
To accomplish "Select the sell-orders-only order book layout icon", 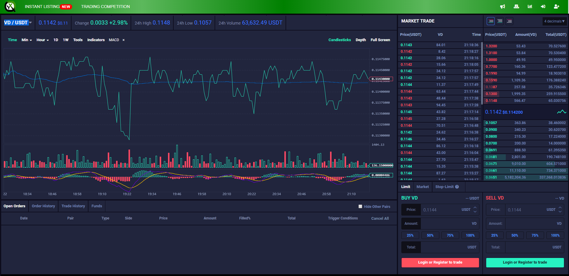I will tap(509, 21).
